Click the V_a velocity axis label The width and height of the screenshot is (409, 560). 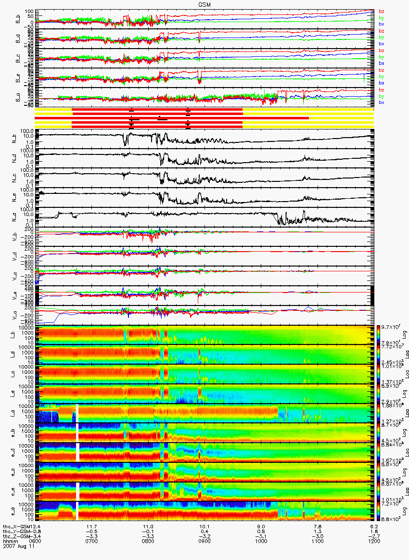(x=14, y=315)
